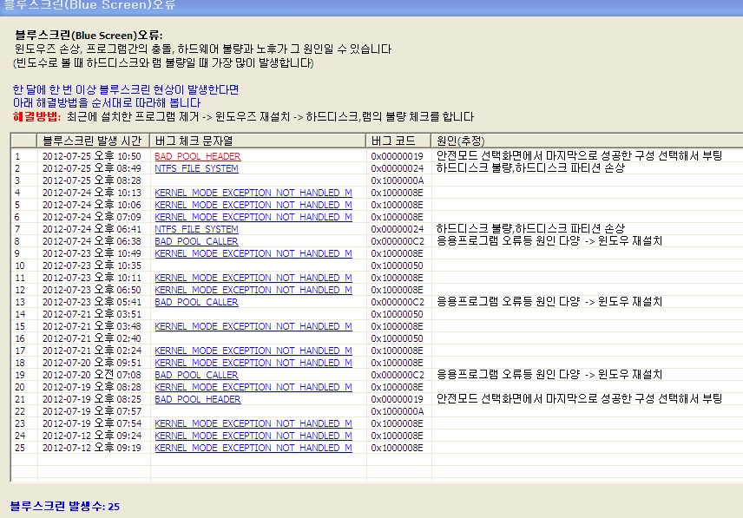This screenshot has height=518, width=743.
Task: Click the 블루스크린 발생수: 25 count label
Action: click(65, 506)
